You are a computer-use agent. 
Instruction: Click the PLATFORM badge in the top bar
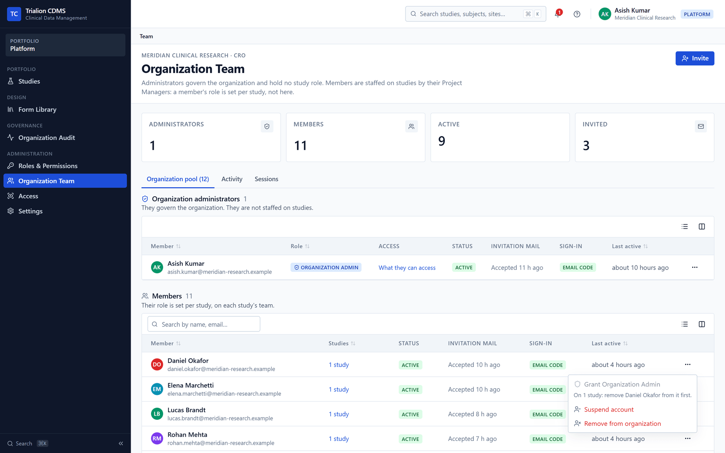(697, 14)
